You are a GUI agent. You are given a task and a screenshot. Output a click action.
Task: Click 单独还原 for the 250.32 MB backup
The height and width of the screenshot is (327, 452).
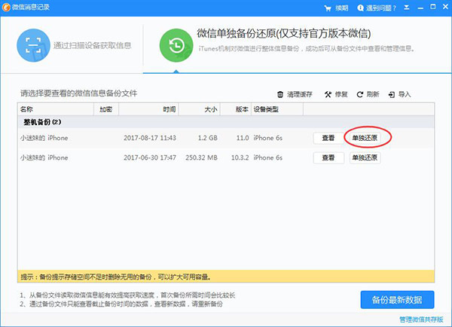click(x=365, y=157)
